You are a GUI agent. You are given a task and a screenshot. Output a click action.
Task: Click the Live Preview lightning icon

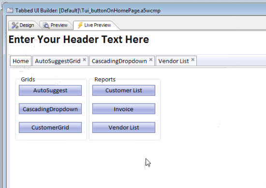pos(80,26)
